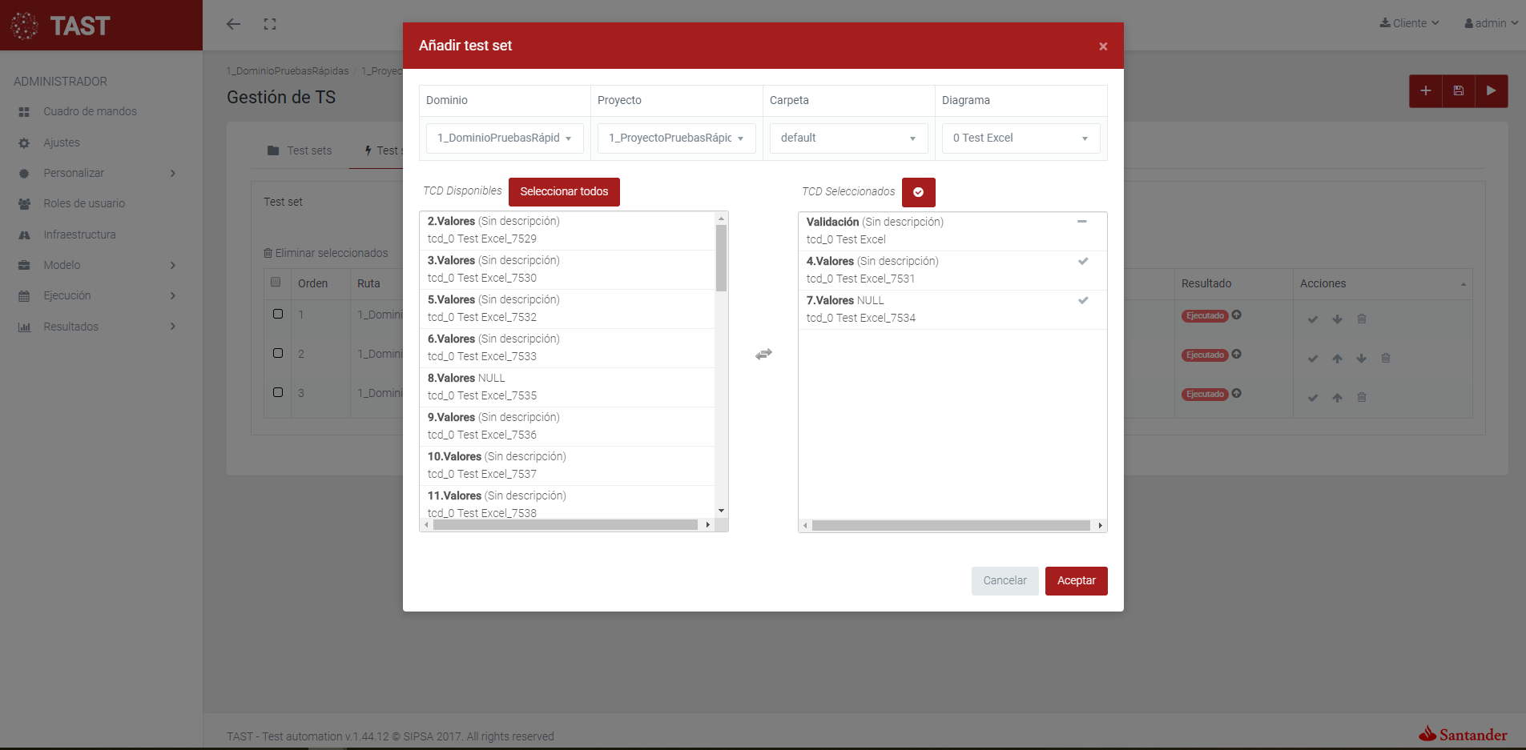Click the swap arrows icon between TCD lists
This screenshot has height=750, width=1526.
[x=763, y=354]
